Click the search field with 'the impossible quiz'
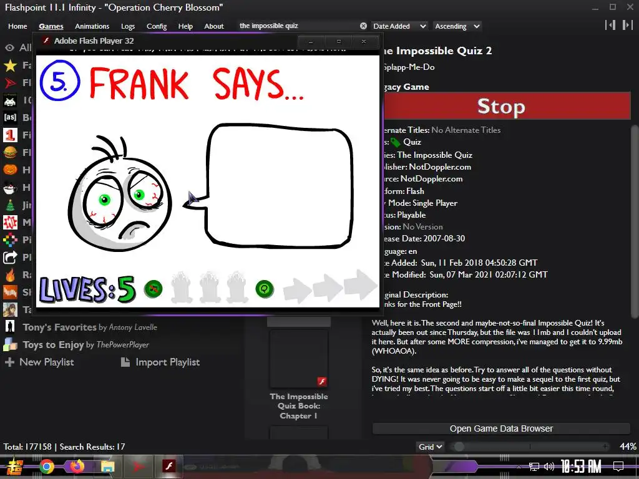 tap(298, 26)
